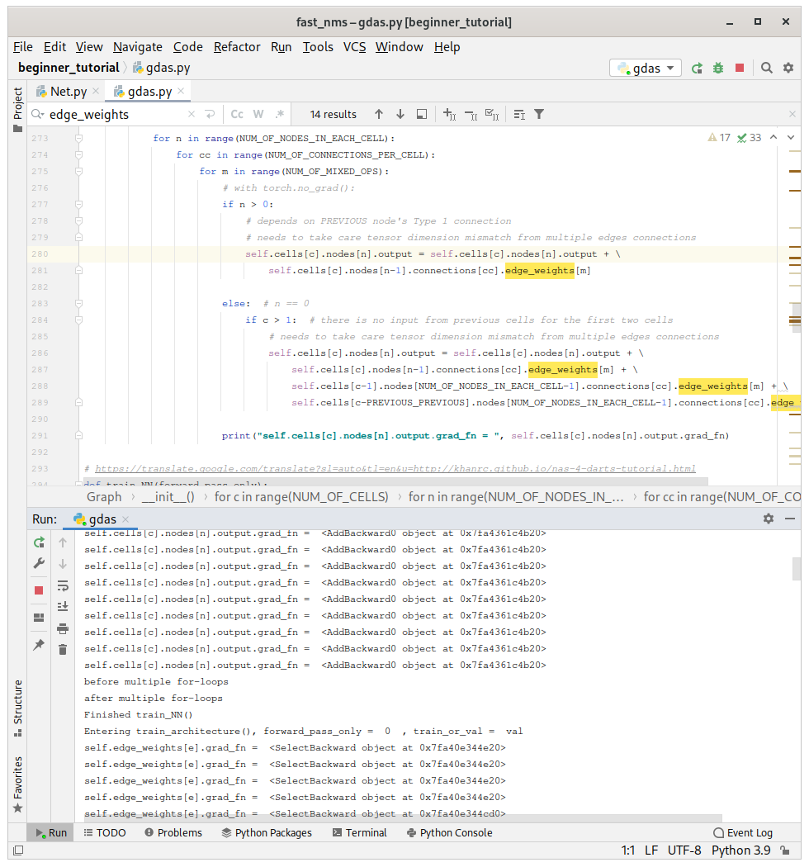The width and height of the screenshot is (809, 867).
Task: Switch to the Net.py editor tab
Action: pyautogui.click(x=68, y=92)
